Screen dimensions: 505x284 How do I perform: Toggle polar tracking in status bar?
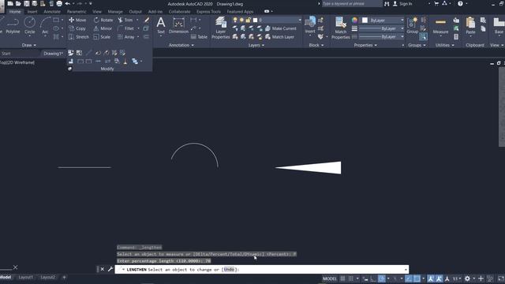click(x=382, y=278)
